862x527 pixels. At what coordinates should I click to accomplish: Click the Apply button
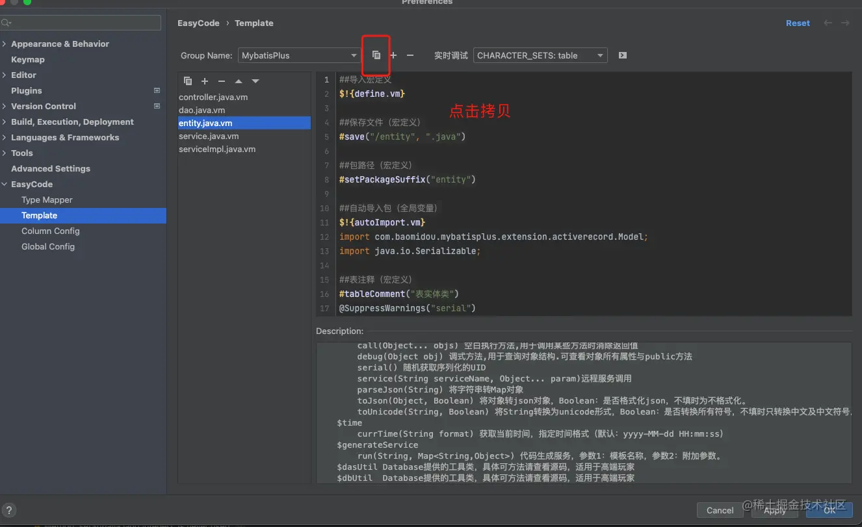775,510
